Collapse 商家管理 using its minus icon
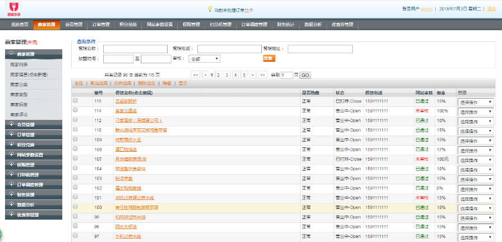Screen dimensions: 502x242 pyautogui.click(x=12, y=54)
